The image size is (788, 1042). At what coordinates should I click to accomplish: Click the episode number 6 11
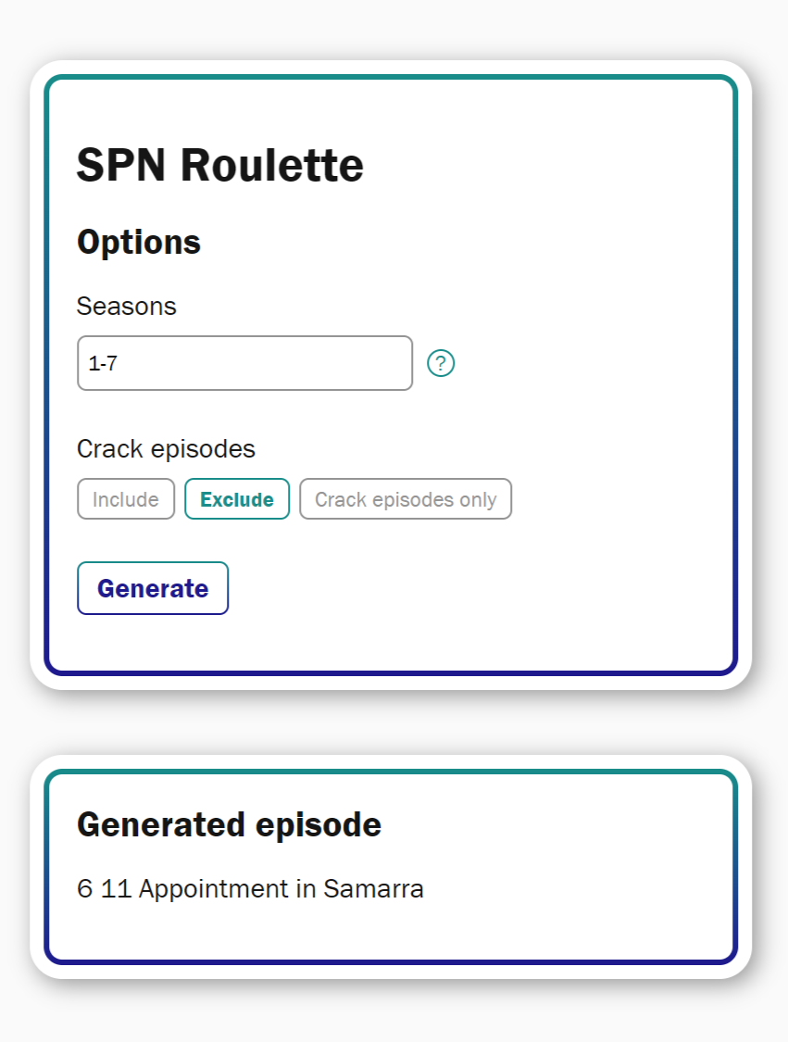(105, 889)
